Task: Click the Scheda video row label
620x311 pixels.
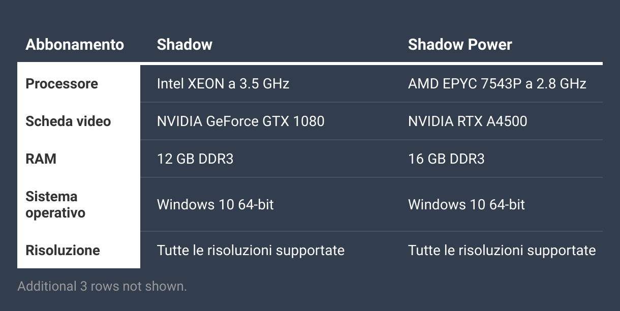Action: 68,121
